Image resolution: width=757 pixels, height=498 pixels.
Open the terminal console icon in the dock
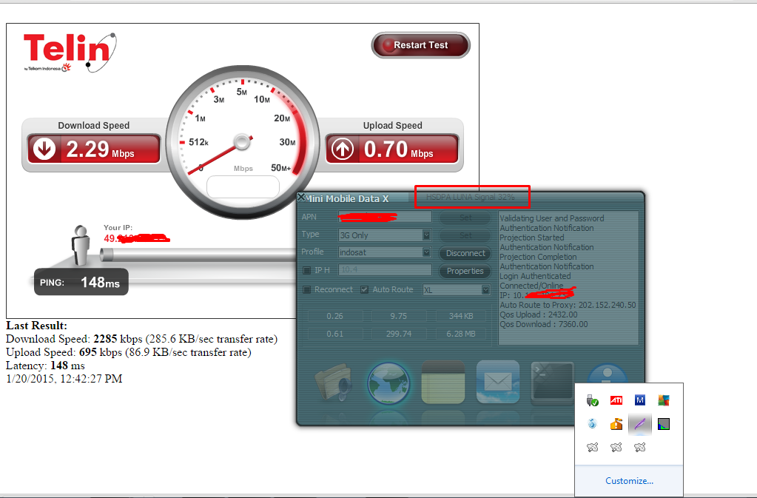[552, 383]
